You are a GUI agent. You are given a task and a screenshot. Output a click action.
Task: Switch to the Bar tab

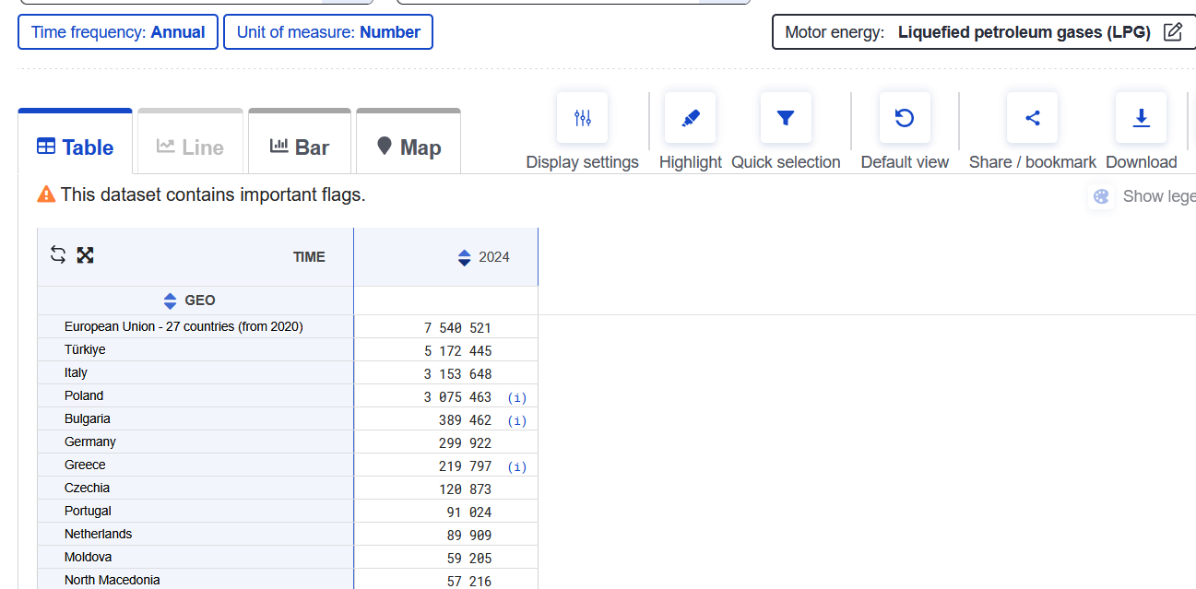(x=300, y=147)
